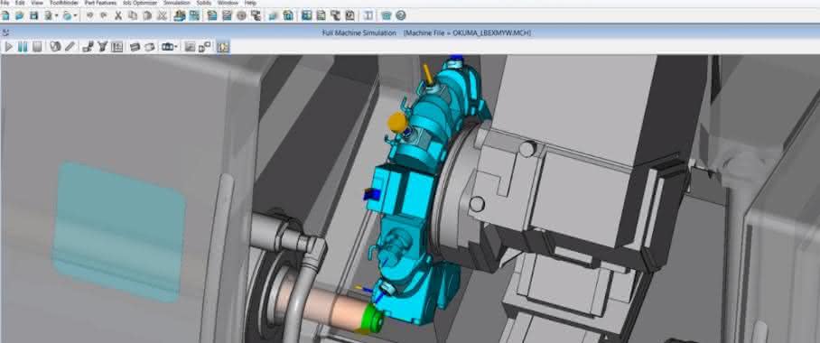The image size is (820, 343).
Task: Open the Part Features menu
Action: coord(100,3)
